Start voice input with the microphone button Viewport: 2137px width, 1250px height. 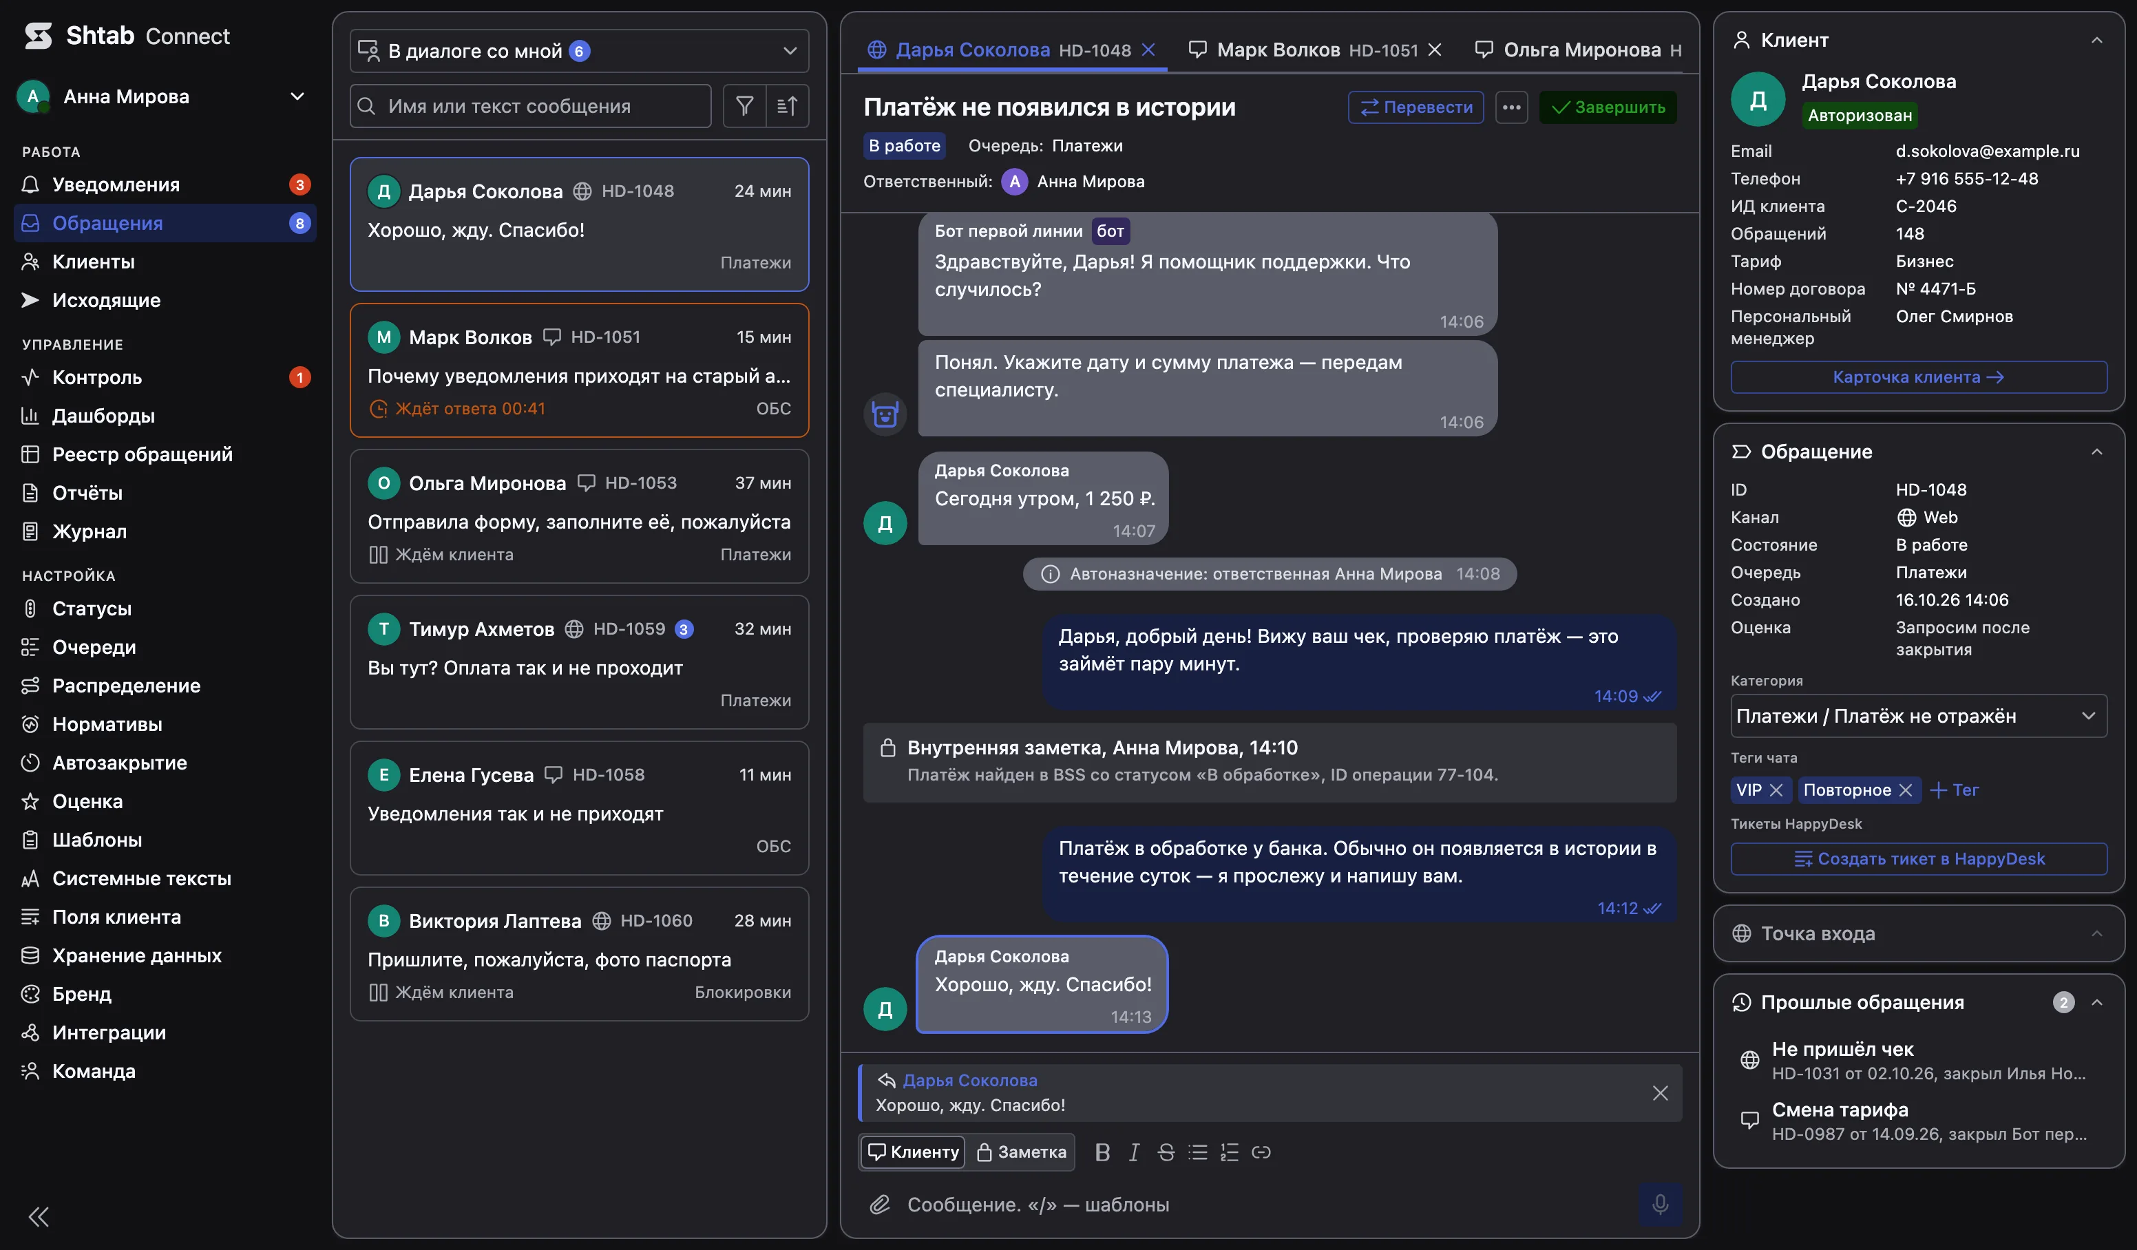coord(1660,1204)
